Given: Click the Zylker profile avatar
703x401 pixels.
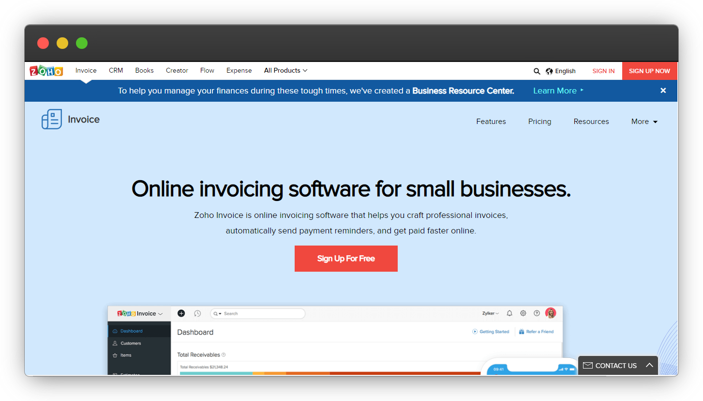Looking at the screenshot, I should coord(551,313).
